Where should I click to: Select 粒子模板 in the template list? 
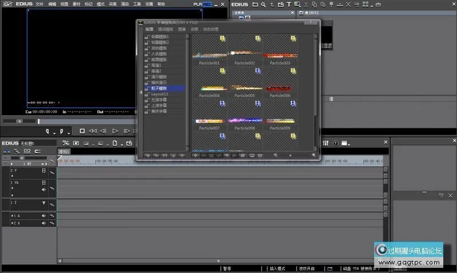click(x=159, y=89)
